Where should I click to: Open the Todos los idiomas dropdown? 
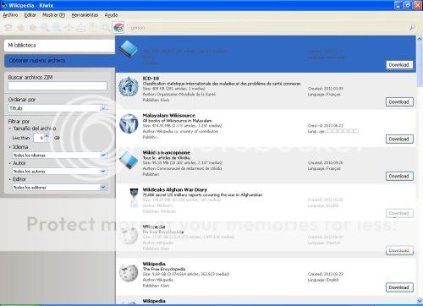pos(59,156)
